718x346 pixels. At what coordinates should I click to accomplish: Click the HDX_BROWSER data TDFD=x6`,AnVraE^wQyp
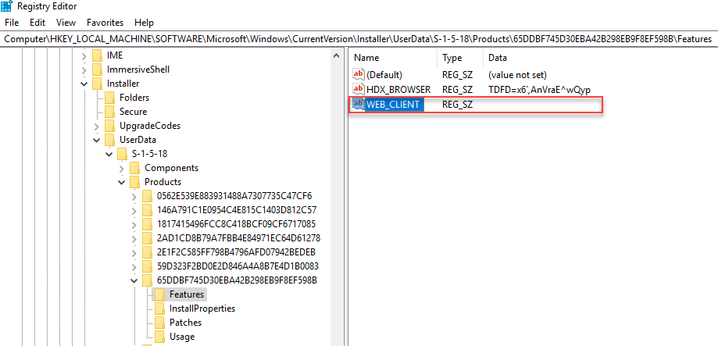pos(539,89)
